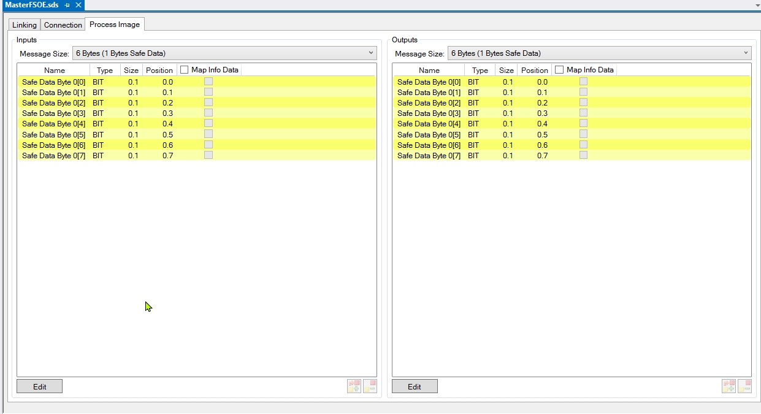
Task: Toggle the checkbox for Outputs Safe Data Byte 0[3]
Action: pos(583,113)
